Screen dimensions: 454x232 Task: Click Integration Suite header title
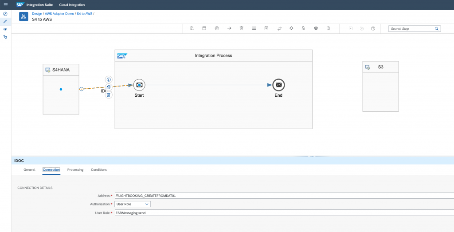(39, 5)
